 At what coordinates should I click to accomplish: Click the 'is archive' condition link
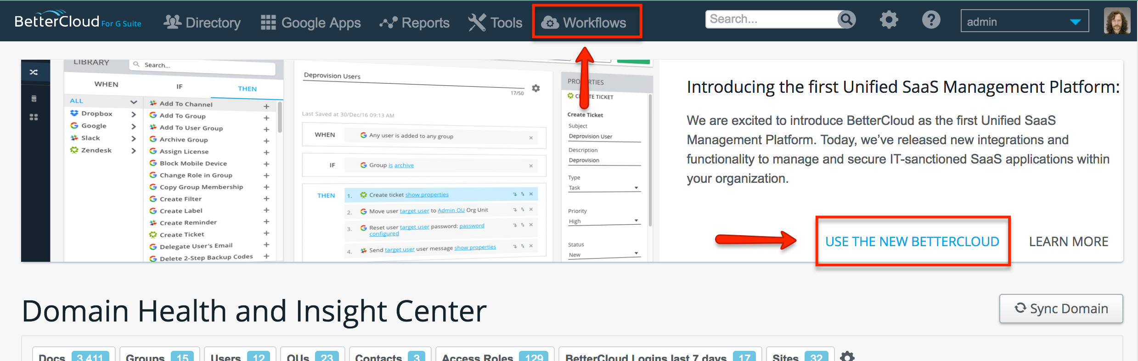(x=401, y=165)
